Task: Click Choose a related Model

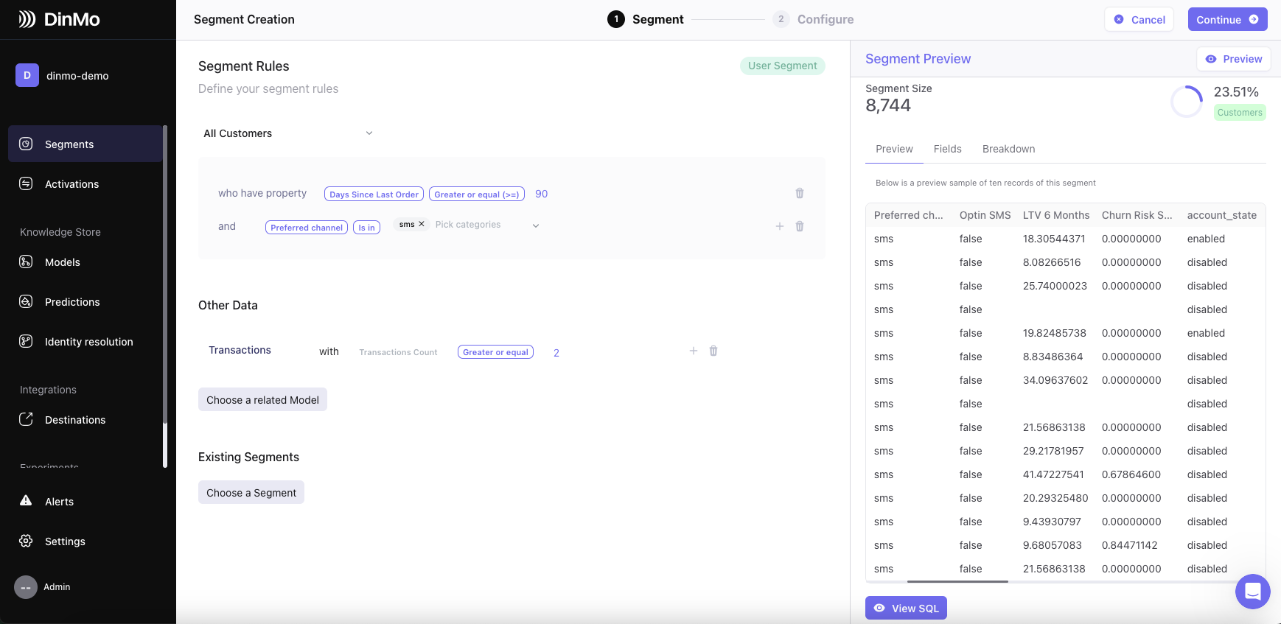Action: point(262,399)
